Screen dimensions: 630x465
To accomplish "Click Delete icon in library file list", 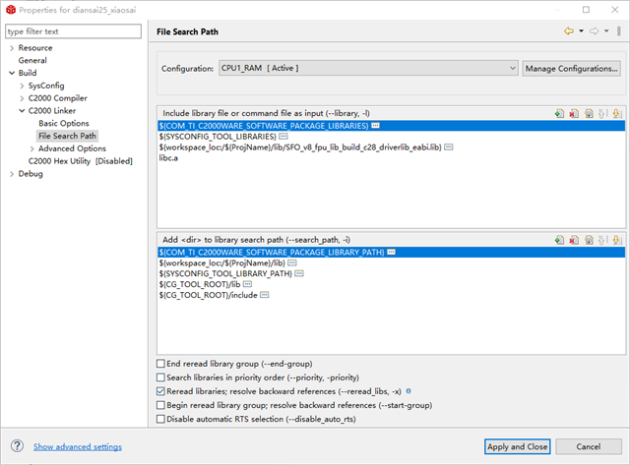I will 573,113.
